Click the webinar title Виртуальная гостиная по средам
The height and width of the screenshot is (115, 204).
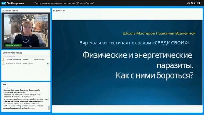point(64,3)
